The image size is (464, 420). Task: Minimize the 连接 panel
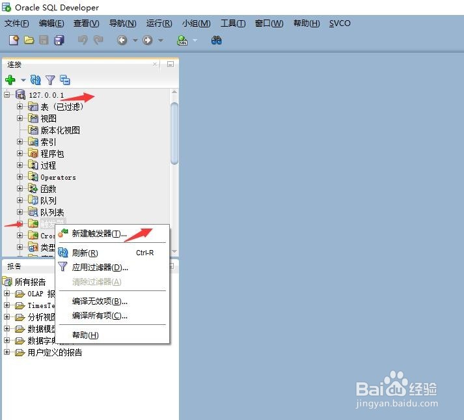[x=171, y=64]
